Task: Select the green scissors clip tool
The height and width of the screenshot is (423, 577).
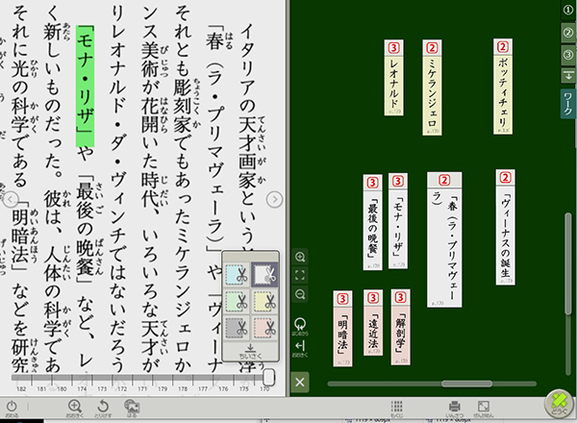Action: click(237, 301)
